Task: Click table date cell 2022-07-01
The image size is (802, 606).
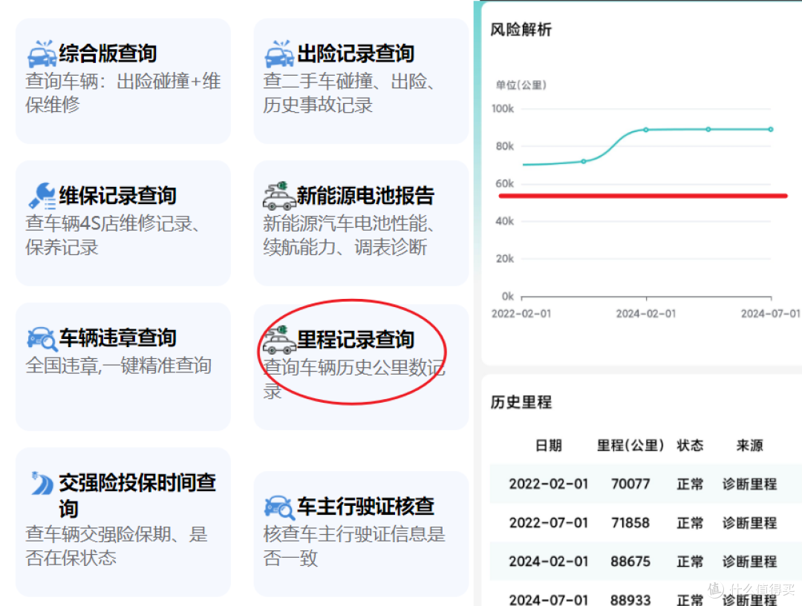Action: (x=549, y=523)
